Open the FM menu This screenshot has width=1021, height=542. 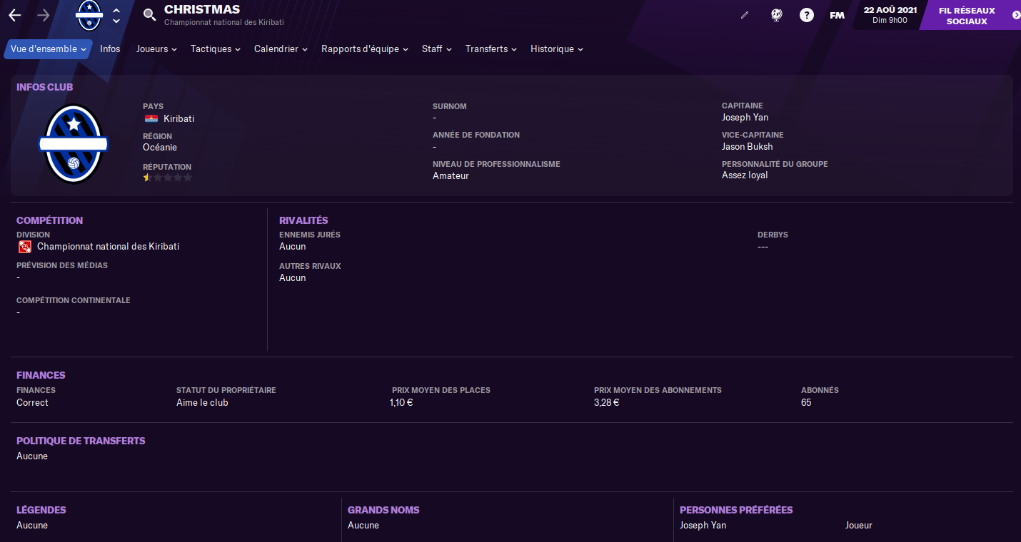tap(837, 15)
